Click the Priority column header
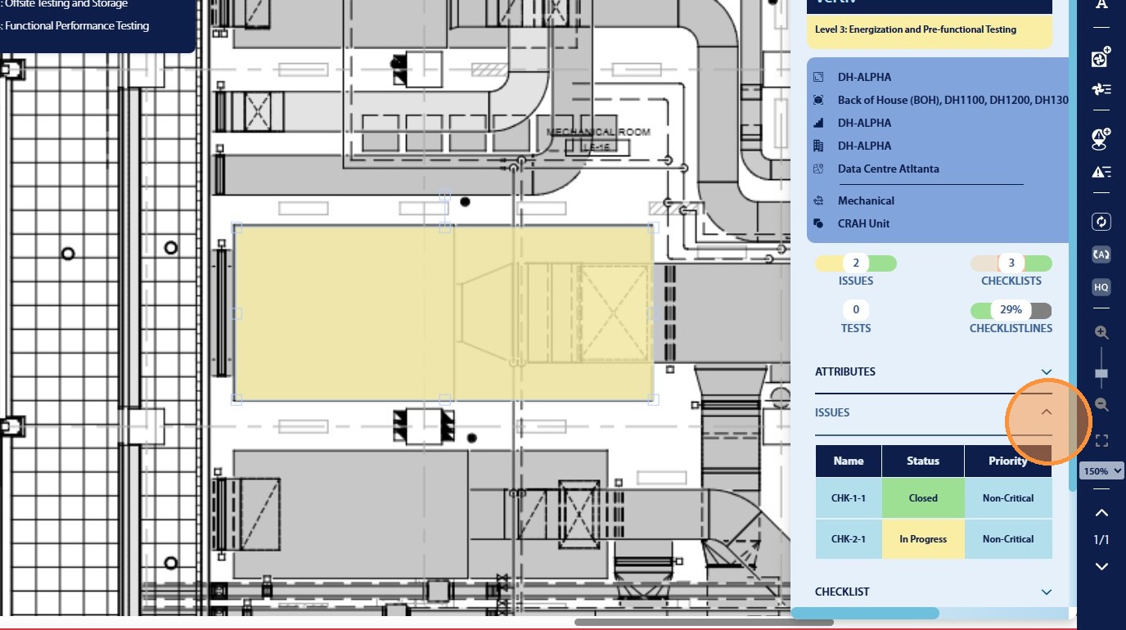Viewport: 1126px width, 630px height. click(1008, 461)
